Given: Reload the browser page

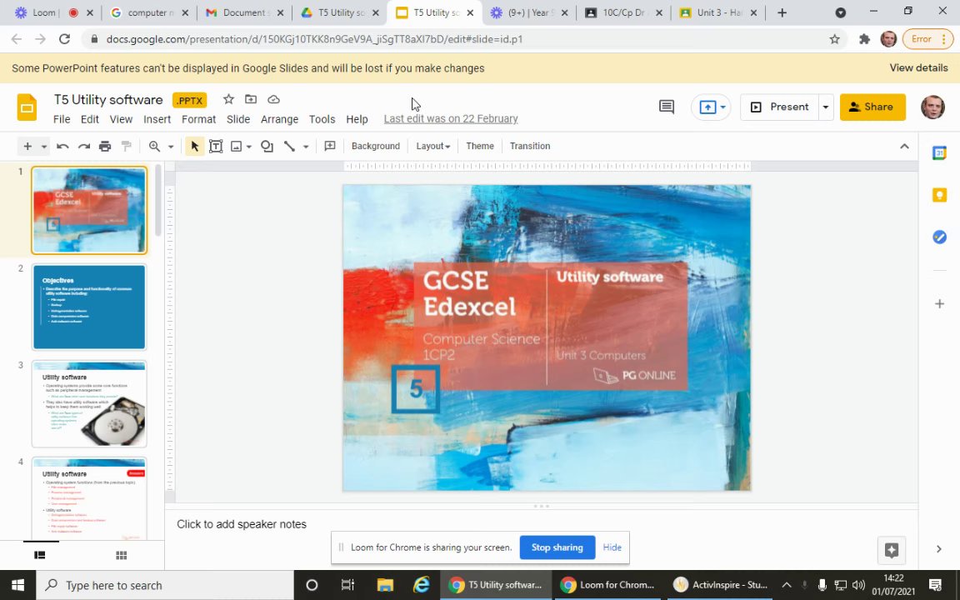Looking at the screenshot, I should (x=64, y=39).
